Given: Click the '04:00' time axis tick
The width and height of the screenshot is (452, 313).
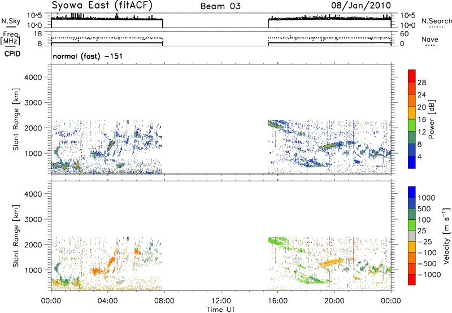Looking at the screenshot, I should 107,301.
